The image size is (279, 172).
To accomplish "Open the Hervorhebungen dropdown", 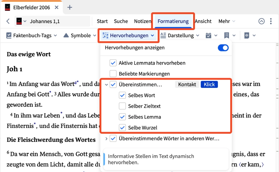I will [x=128, y=35].
